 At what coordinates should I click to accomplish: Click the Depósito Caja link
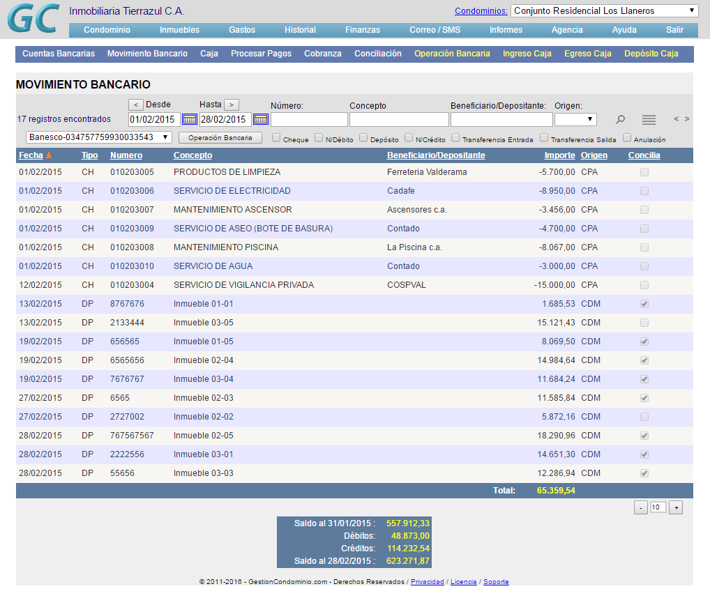pyautogui.click(x=651, y=54)
